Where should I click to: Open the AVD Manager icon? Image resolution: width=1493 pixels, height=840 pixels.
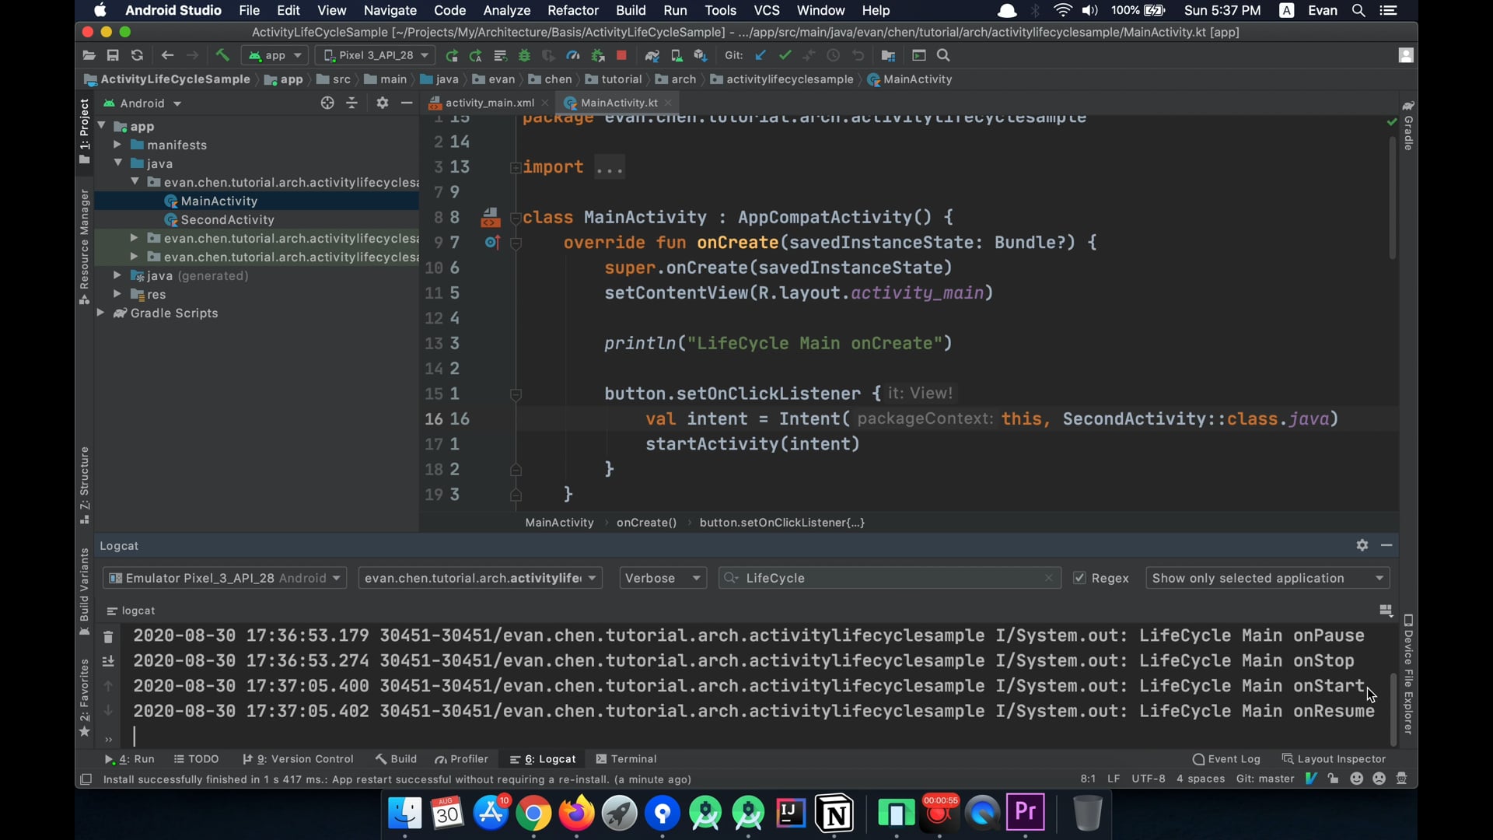(x=677, y=55)
